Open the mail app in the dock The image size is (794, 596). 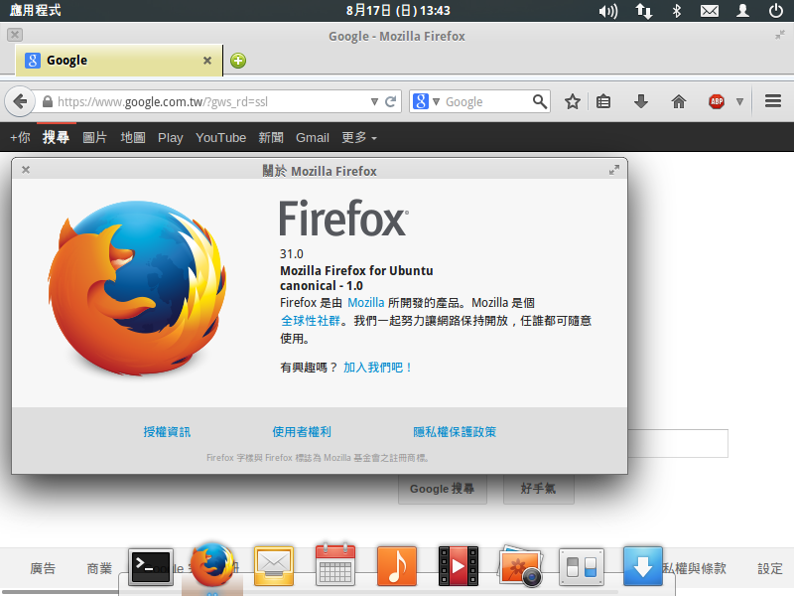point(274,566)
